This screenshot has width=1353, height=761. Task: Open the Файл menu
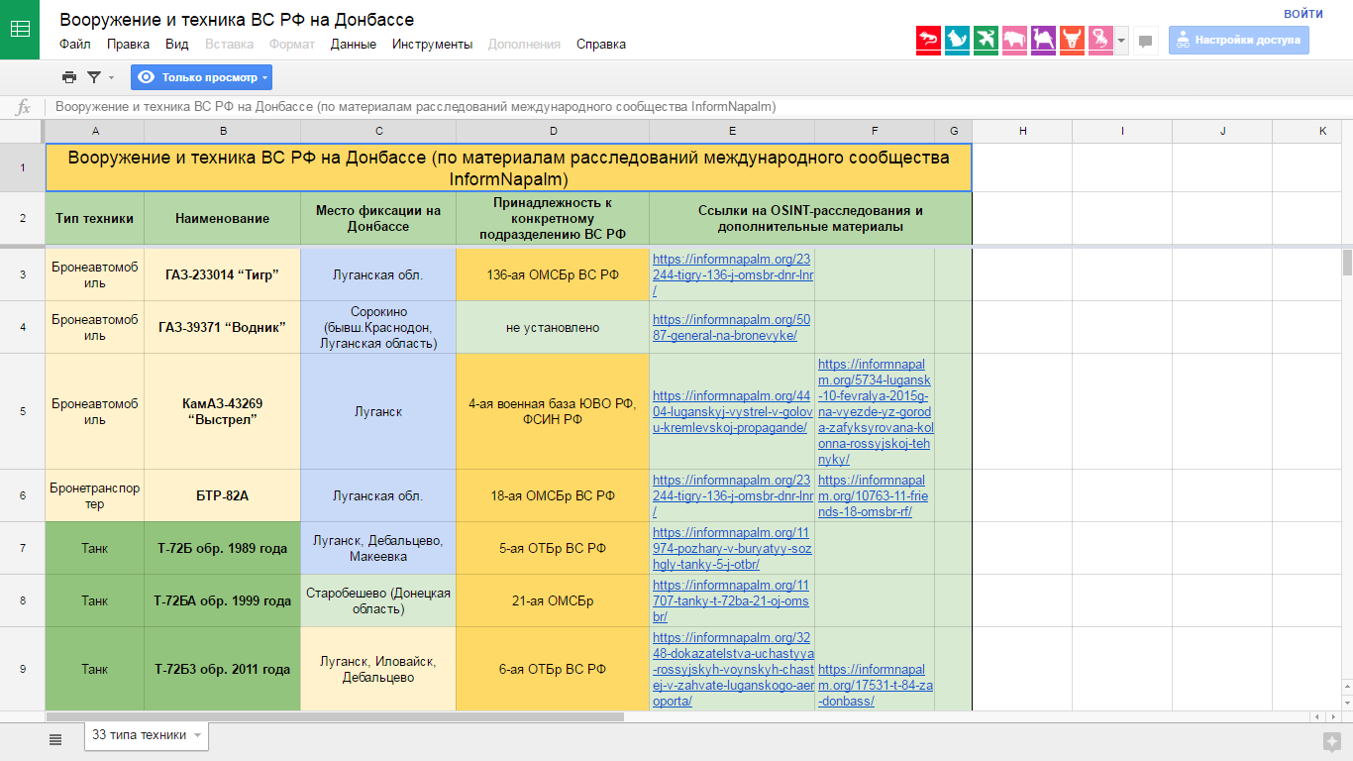(x=74, y=45)
